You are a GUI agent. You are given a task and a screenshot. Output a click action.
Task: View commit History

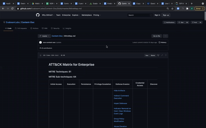tap(162, 42)
